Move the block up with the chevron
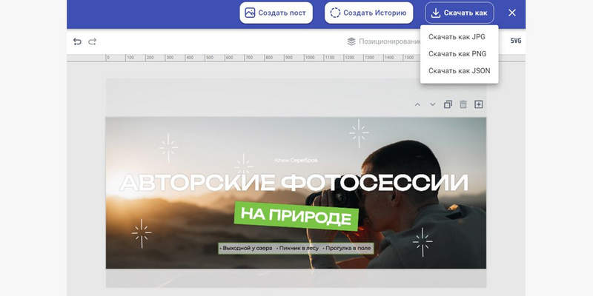Screen dimensions: 593x296 click(x=417, y=104)
